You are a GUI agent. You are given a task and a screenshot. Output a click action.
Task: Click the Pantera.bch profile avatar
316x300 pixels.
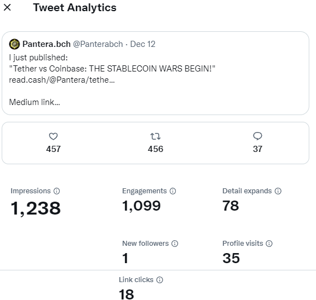click(15, 44)
